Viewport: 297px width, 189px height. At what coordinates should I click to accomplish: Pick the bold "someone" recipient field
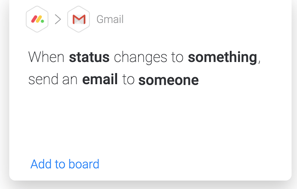click(168, 80)
